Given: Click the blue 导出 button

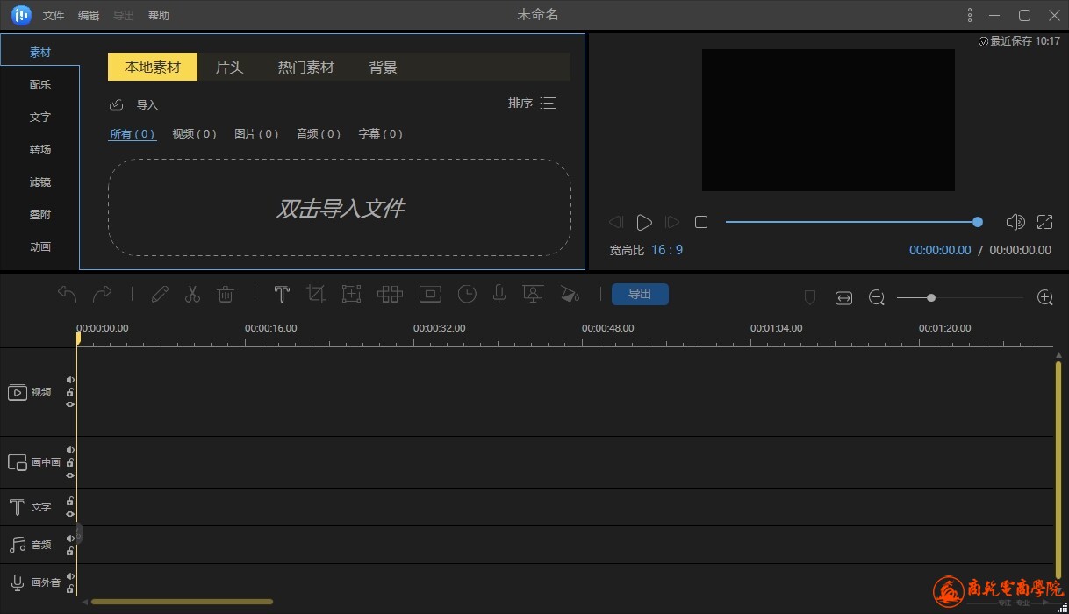Looking at the screenshot, I should point(640,295).
